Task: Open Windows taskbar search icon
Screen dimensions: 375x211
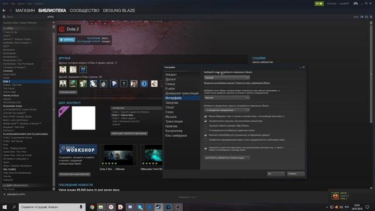Action: point(14,207)
